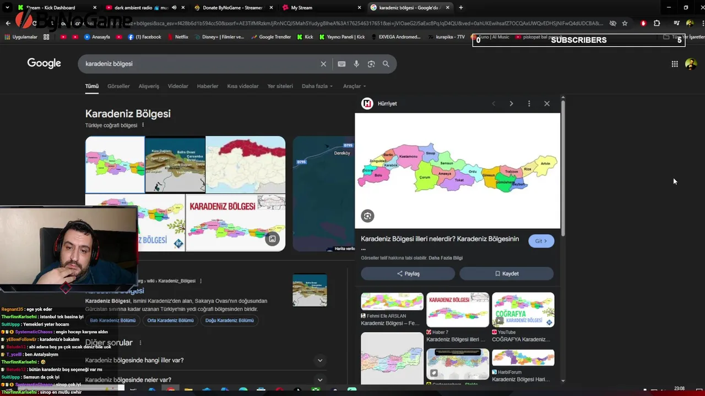The image size is (705, 396).
Task: Click the Google logo
Action: point(44,63)
